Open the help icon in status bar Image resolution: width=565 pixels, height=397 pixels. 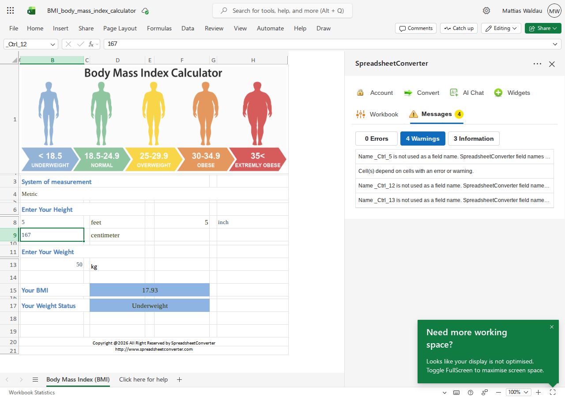point(471,392)
